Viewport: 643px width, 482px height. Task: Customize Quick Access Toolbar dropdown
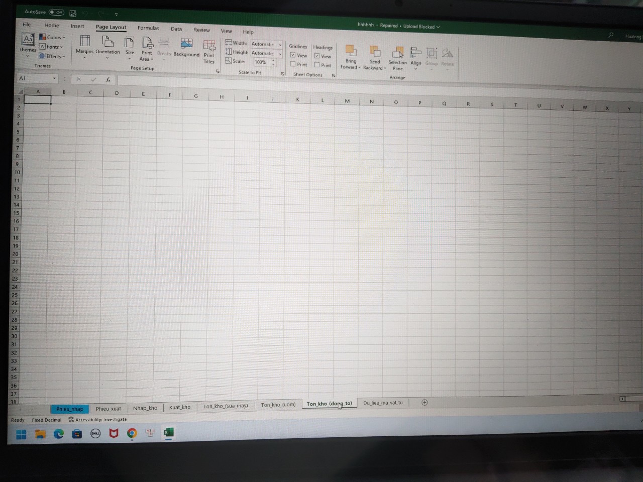(x=116, y=15)
